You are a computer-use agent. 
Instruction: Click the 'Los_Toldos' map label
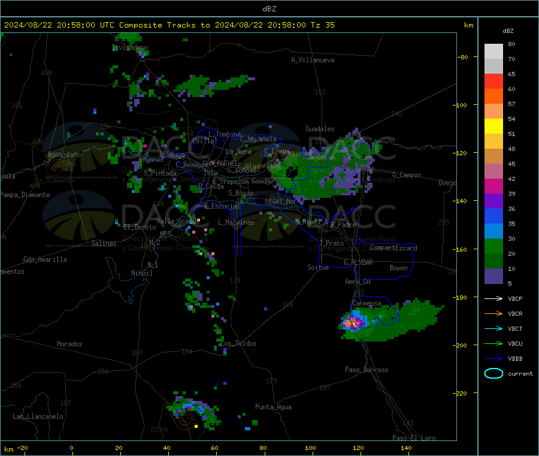238,343
